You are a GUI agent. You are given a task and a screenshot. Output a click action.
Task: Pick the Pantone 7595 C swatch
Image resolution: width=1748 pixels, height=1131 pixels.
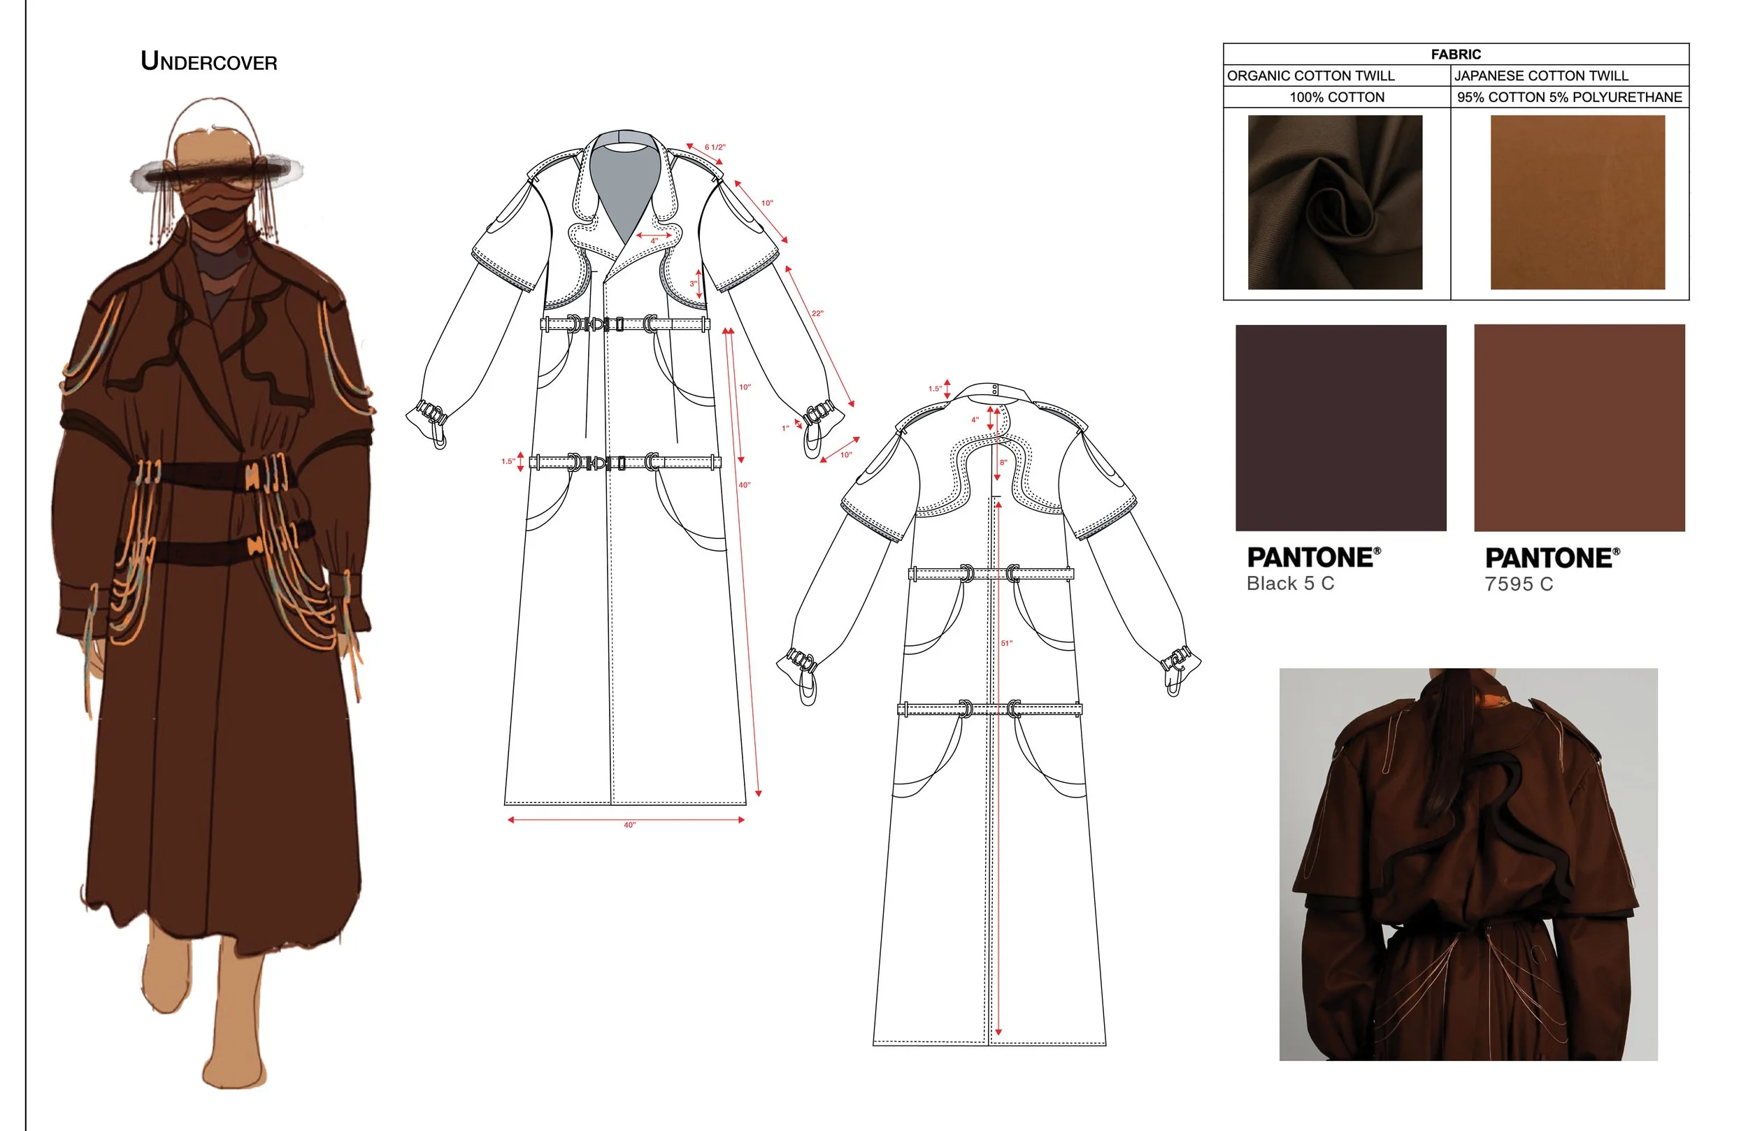pos(1579,427)
